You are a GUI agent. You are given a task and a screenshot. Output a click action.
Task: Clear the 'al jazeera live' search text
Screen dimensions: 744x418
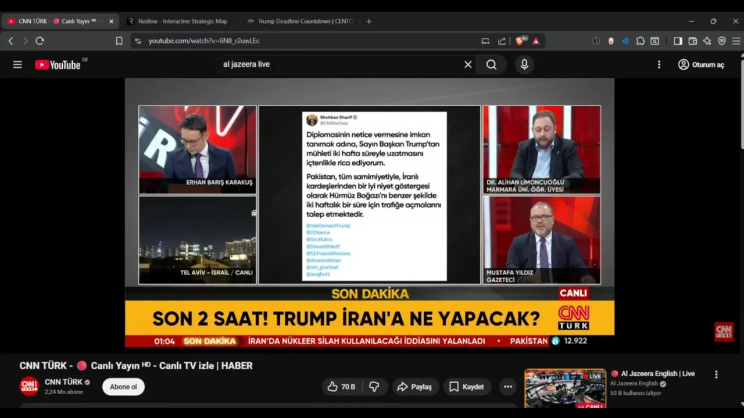[468, 64]
